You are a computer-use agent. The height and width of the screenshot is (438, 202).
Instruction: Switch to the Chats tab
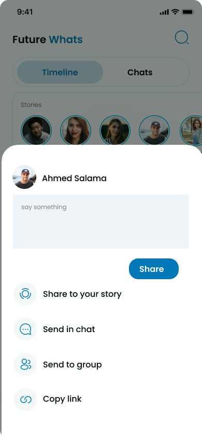tap(140, 72)
